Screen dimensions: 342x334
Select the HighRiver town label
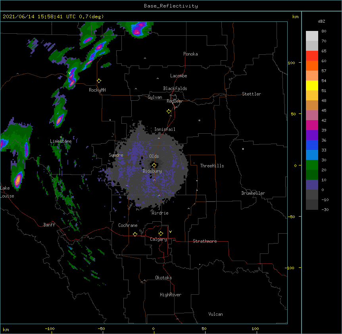171,295
